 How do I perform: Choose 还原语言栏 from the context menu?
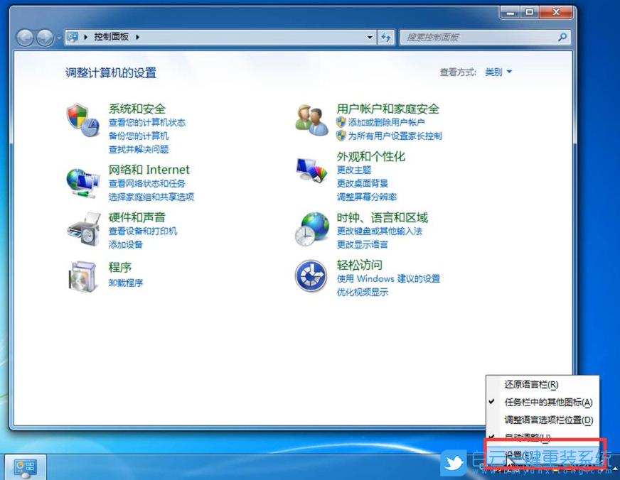(x=530, y=384)
